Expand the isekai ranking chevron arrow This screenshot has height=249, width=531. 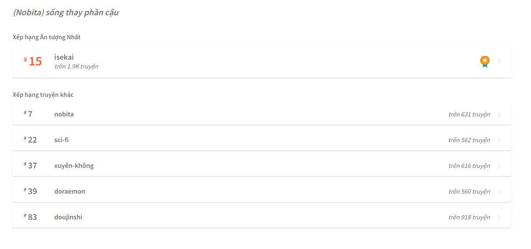coord(500,61)
